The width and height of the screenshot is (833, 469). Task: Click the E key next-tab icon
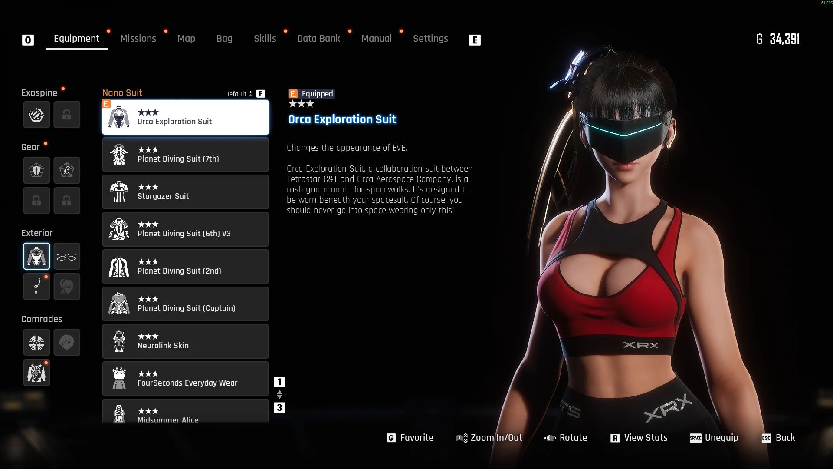point(475,40)
